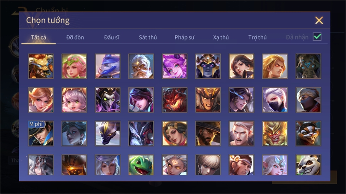Image resolution: width=346 pixels, height=194 pixels.
Task: Choose the cowboy hat bearded hero
Action: coord(208,133)
